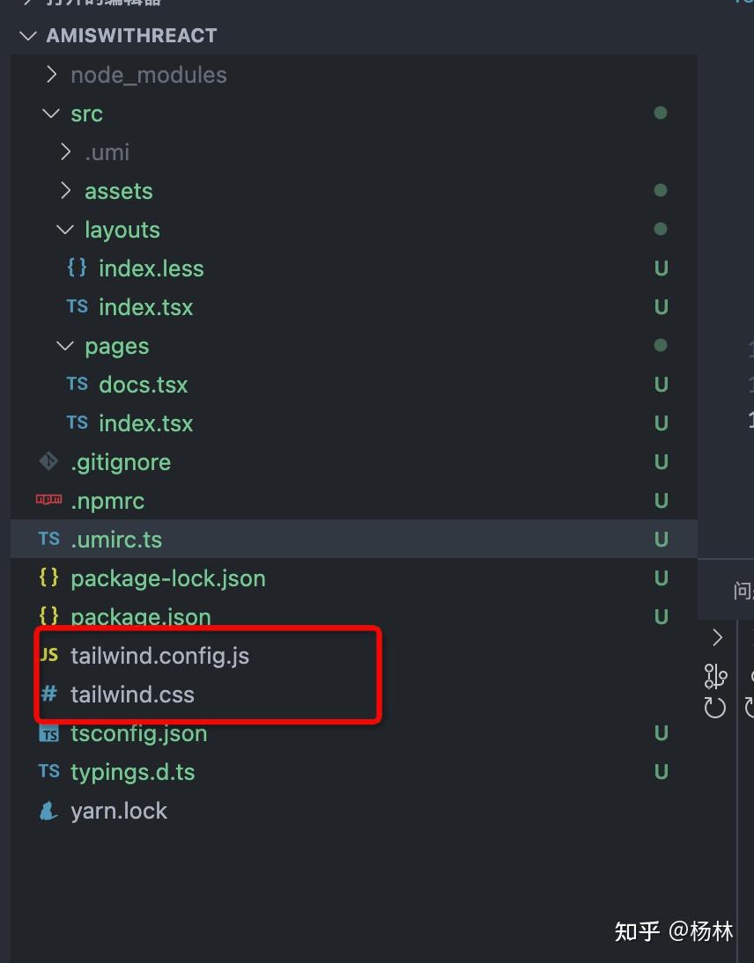Click the TS icon of tsconfig.json
This screenshot has width=754, height=963.
(x=48, y=733)
